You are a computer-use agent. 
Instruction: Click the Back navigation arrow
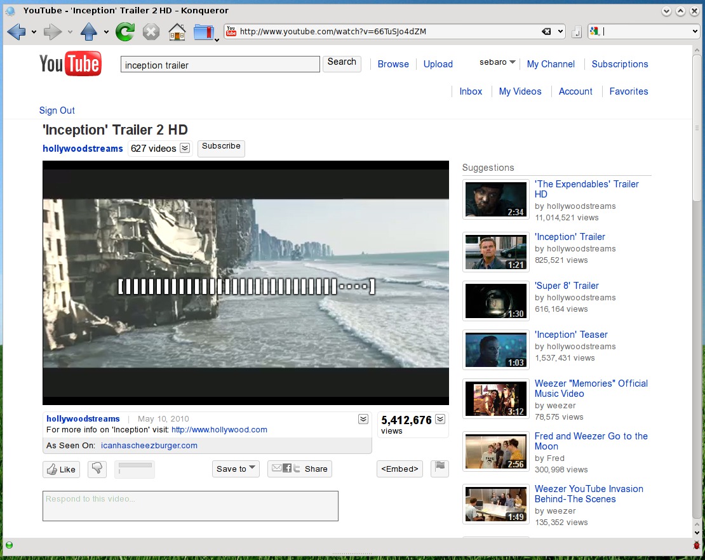click(x=17, y=32)
